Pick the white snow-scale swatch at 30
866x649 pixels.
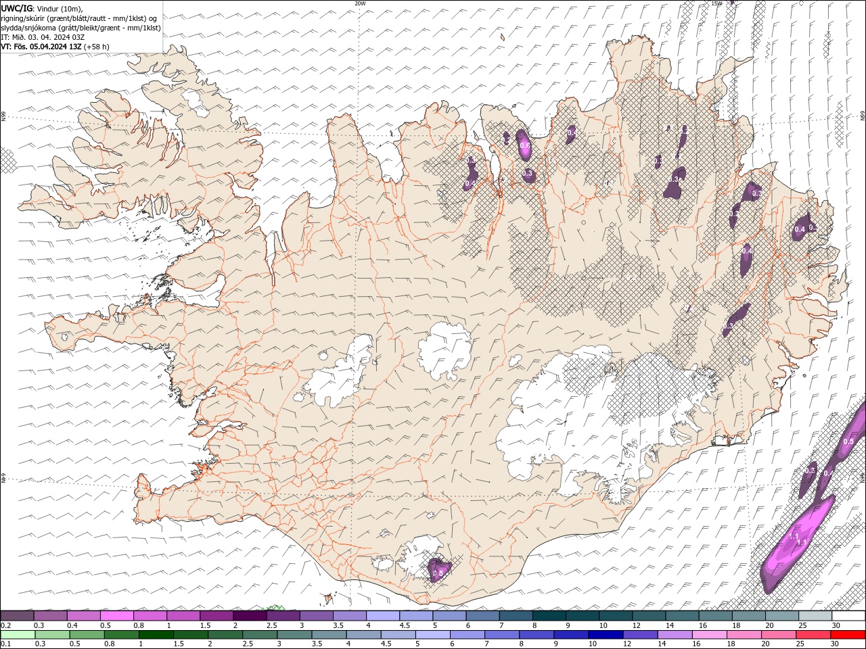[848, 616]
